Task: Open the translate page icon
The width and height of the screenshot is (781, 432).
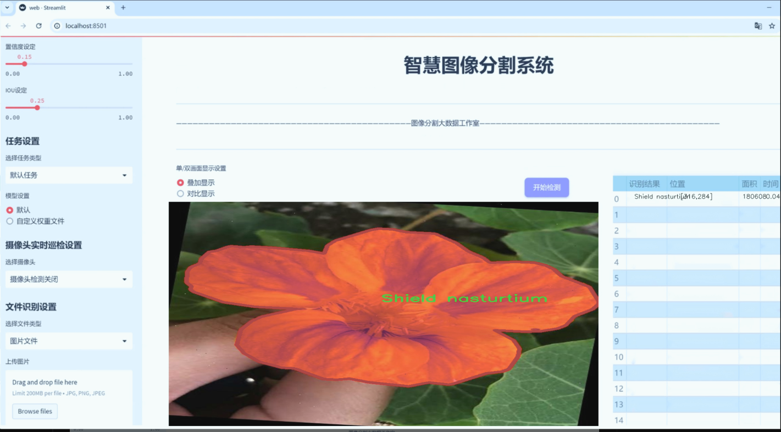Action: [x=758, y=26]
